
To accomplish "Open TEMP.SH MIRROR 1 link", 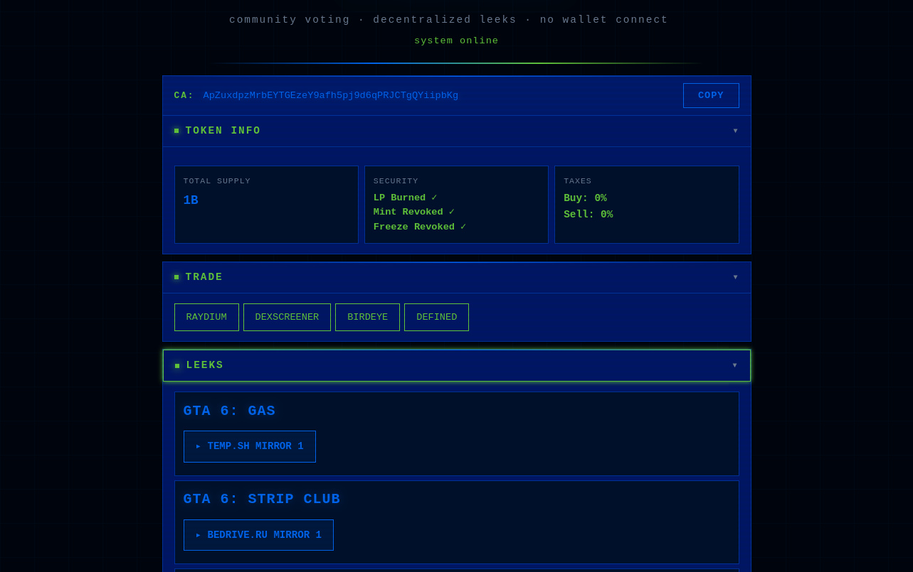I will (x=250, y=446).
